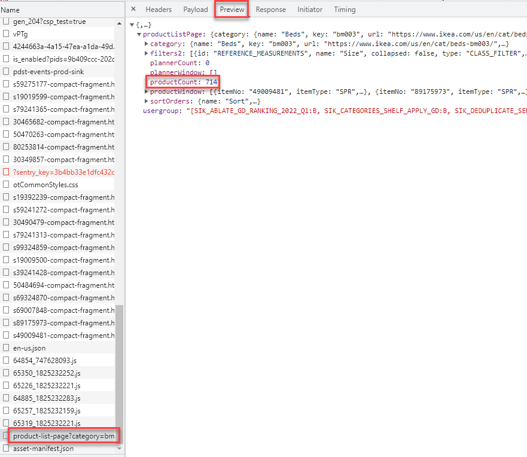Expand the sortOrders object
527x457 pixels.
pos(147,101)
